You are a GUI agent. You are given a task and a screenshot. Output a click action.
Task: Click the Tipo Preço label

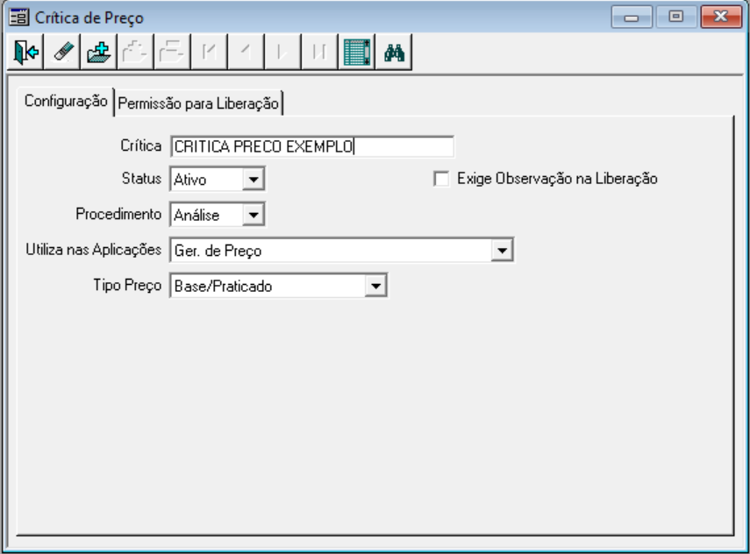pos(127,286)
